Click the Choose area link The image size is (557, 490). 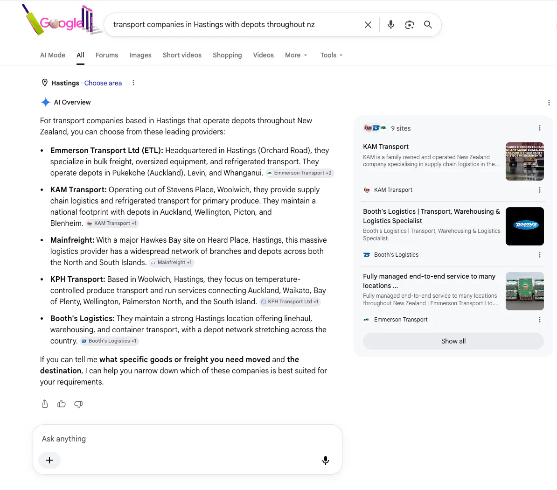click(x=103, y=83)
